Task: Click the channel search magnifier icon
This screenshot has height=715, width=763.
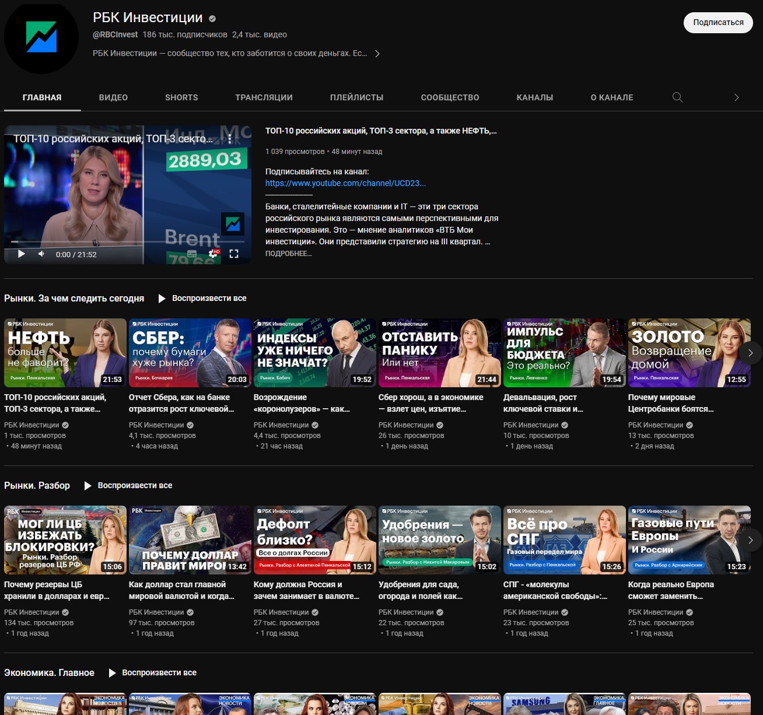Action: (x=677, y=97)
